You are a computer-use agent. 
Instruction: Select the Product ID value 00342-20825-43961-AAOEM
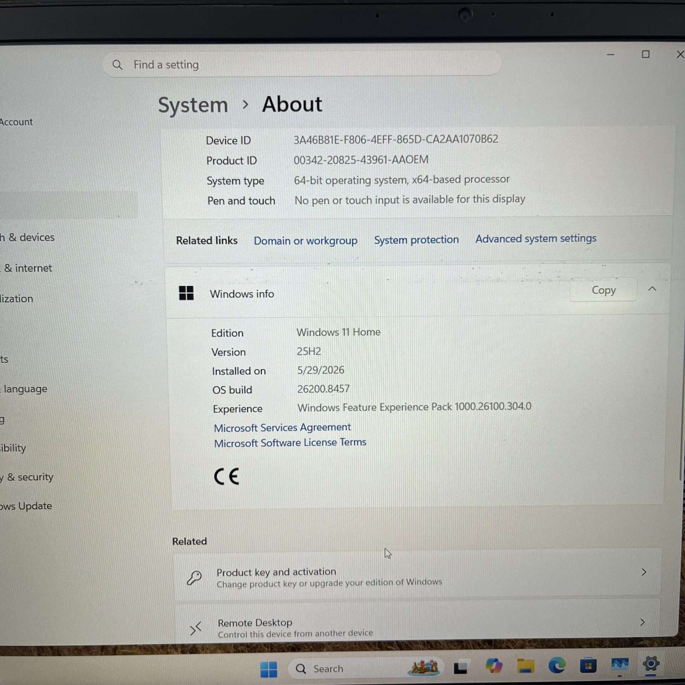(361, 160)
